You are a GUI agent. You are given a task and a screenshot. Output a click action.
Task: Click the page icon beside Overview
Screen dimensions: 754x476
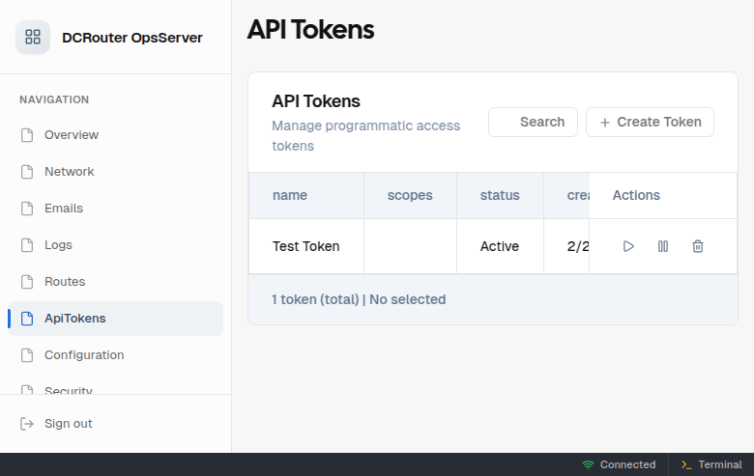tap(27, 135)
